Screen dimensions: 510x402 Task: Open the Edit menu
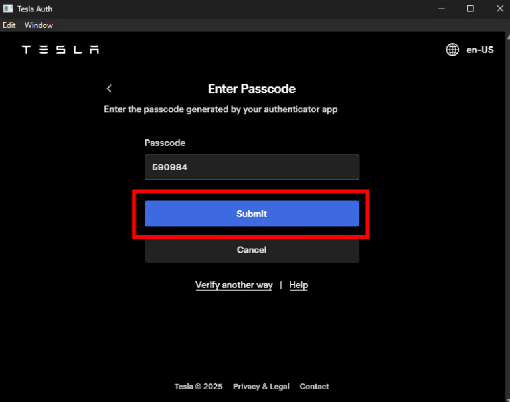tap(9, 25)
